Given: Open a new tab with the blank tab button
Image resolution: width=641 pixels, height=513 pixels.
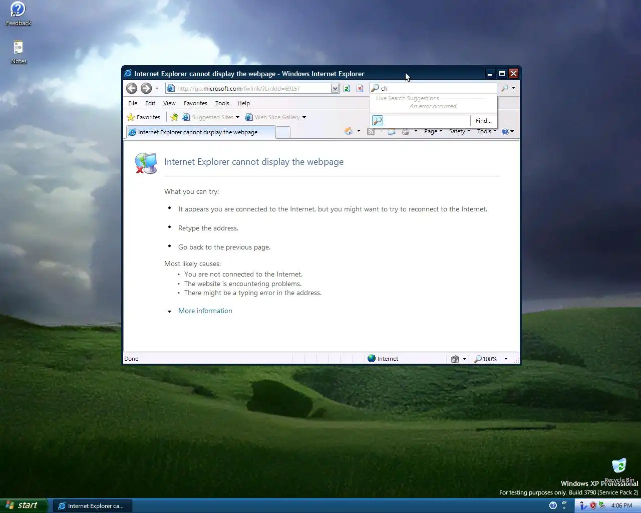Looking at the screenshot, I should pos(283,132).
